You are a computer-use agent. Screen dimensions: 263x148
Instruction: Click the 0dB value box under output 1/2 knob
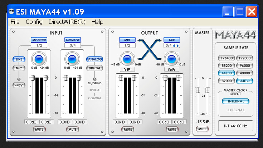pos(127,70)
